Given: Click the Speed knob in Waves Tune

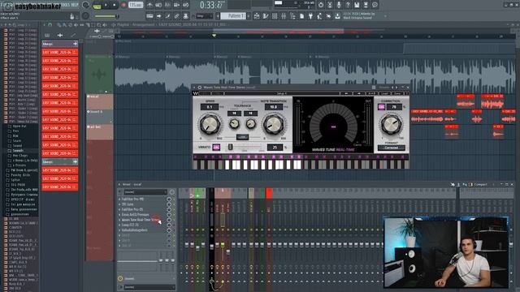Looking at the screenshot, I should 210,124.
